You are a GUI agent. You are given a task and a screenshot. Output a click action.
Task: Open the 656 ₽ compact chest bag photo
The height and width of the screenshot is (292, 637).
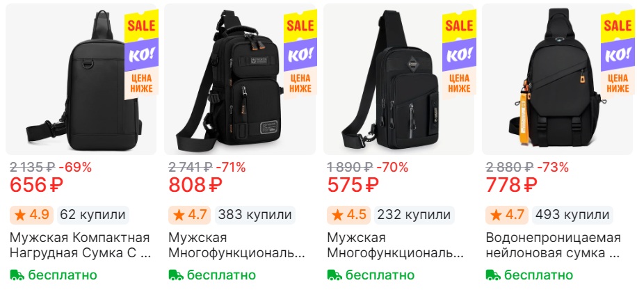(81, 79)
